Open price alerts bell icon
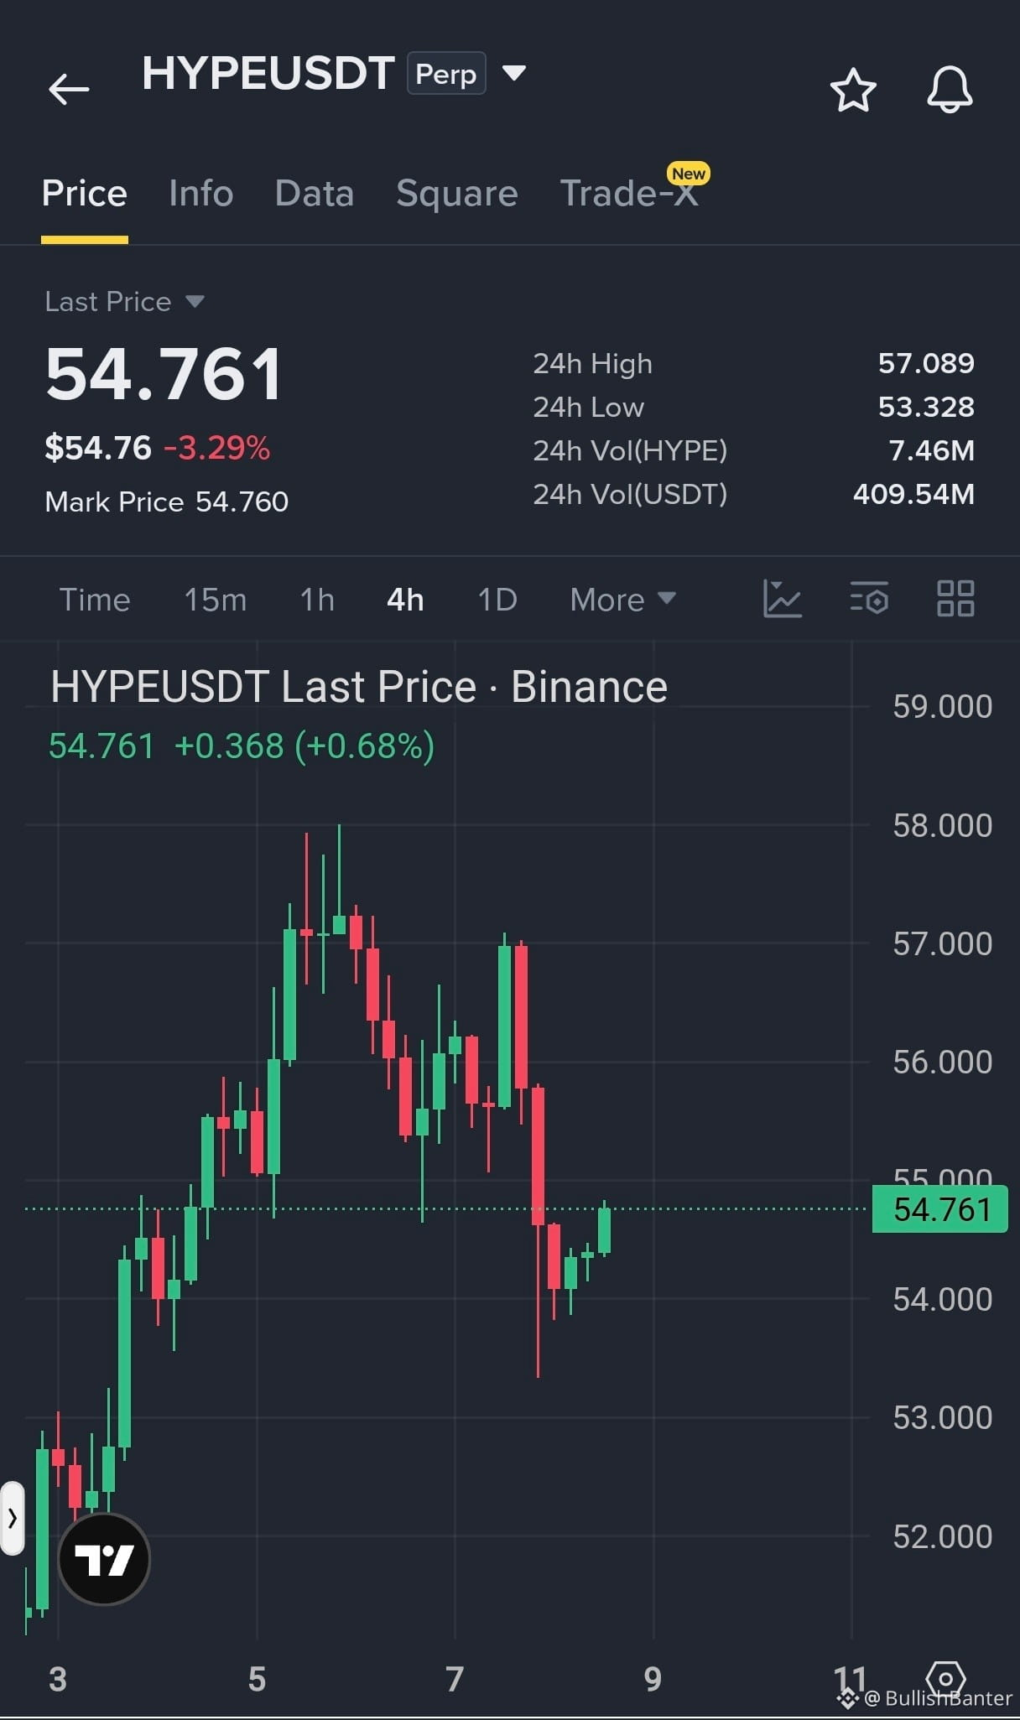1020x1720 pixels. click(x=950, y=90)
